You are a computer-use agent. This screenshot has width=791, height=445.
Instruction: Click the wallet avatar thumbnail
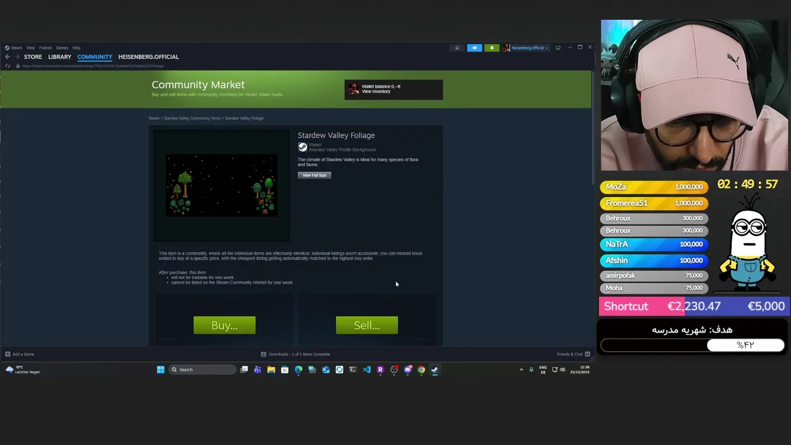pyautogui.click(x=353, y=90)
